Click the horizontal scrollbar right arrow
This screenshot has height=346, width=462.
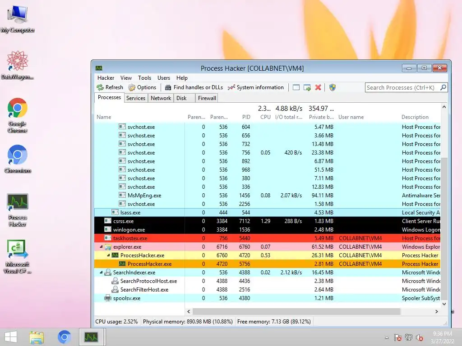point(437,312)
